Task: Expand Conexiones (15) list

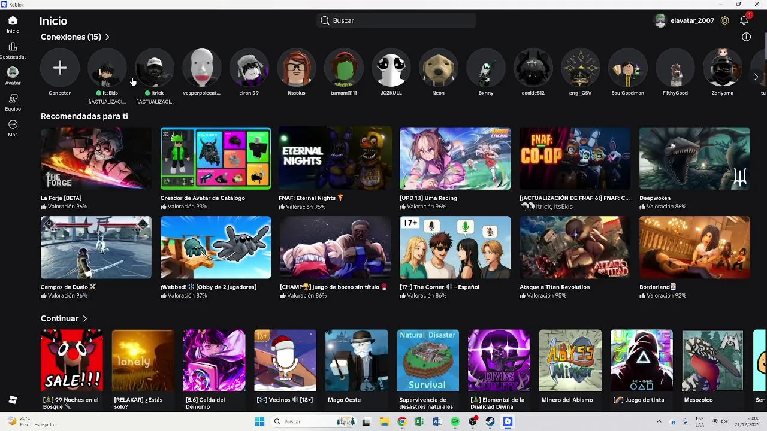Action: coord(76,37)
